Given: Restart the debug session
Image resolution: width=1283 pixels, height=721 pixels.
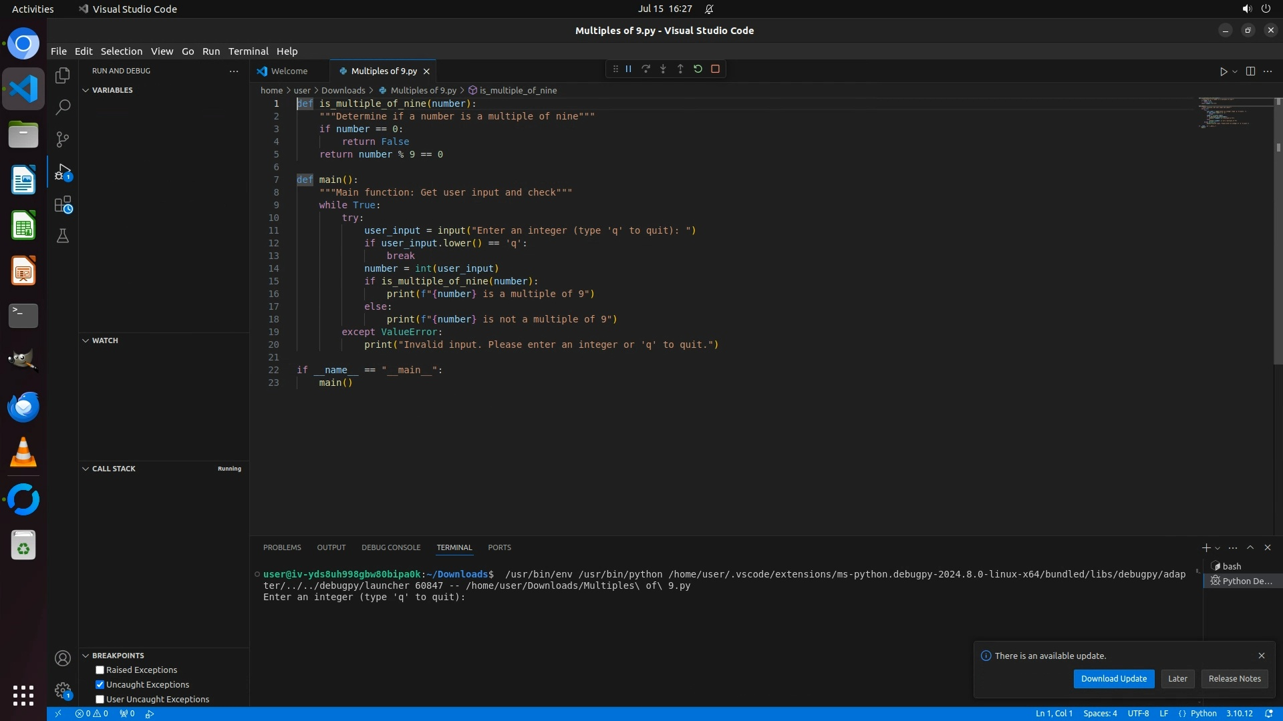Looking at the screenshot, I should tap(698, 69).
